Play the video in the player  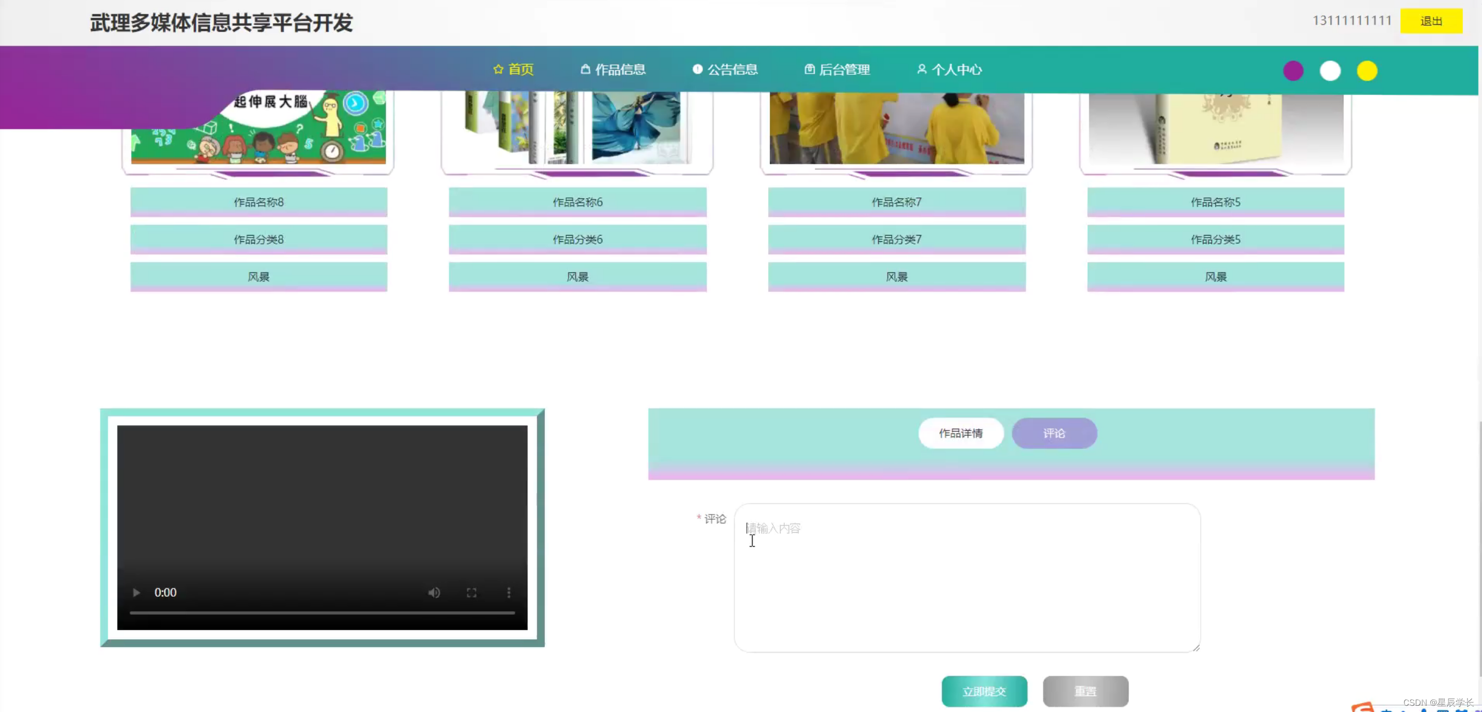136,592
